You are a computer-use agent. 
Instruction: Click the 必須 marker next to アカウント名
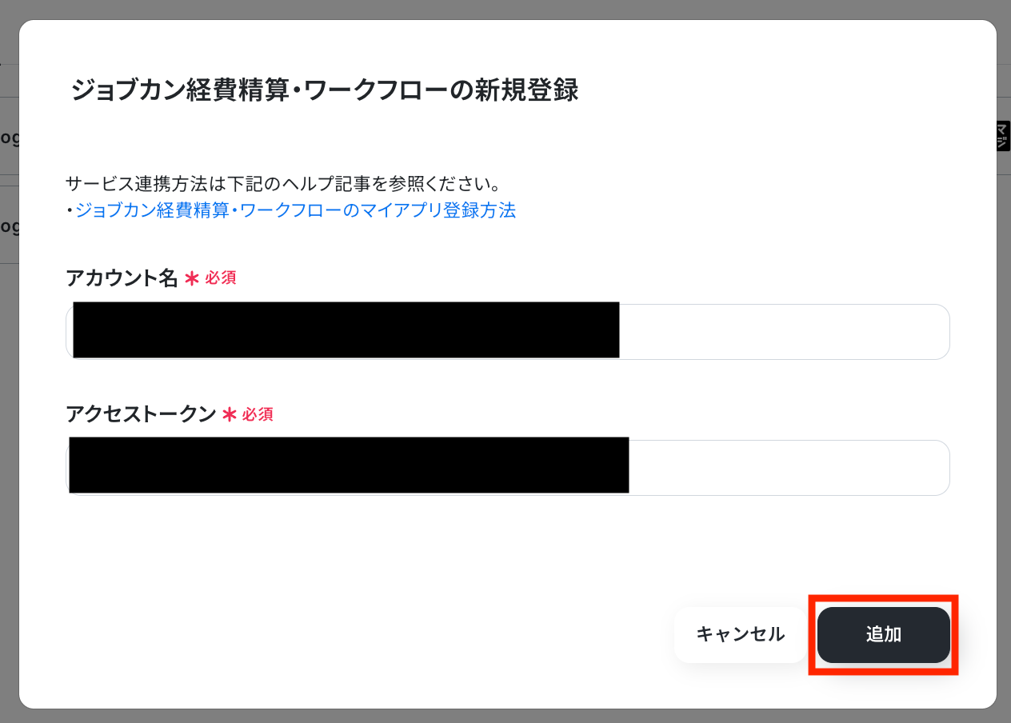(220, 278)
